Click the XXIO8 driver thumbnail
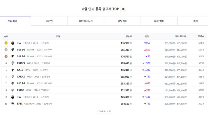 click(x=13, y=90)
